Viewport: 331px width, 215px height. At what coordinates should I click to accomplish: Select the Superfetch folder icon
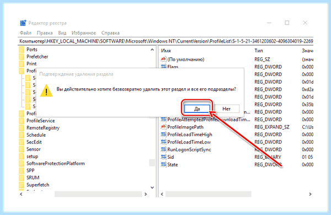click(22, 185)
